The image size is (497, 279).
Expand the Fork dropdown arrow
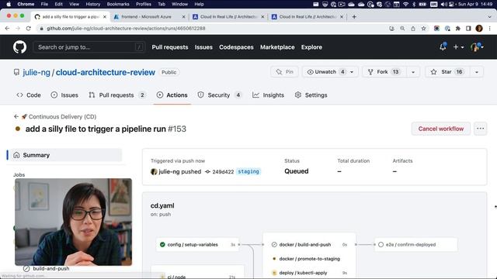click(413, 72)
